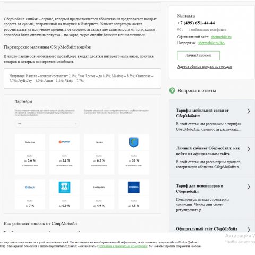Open the Личный кабинет button
The image size is (255, 255).
pyautogui.click(x=199, y=55)
